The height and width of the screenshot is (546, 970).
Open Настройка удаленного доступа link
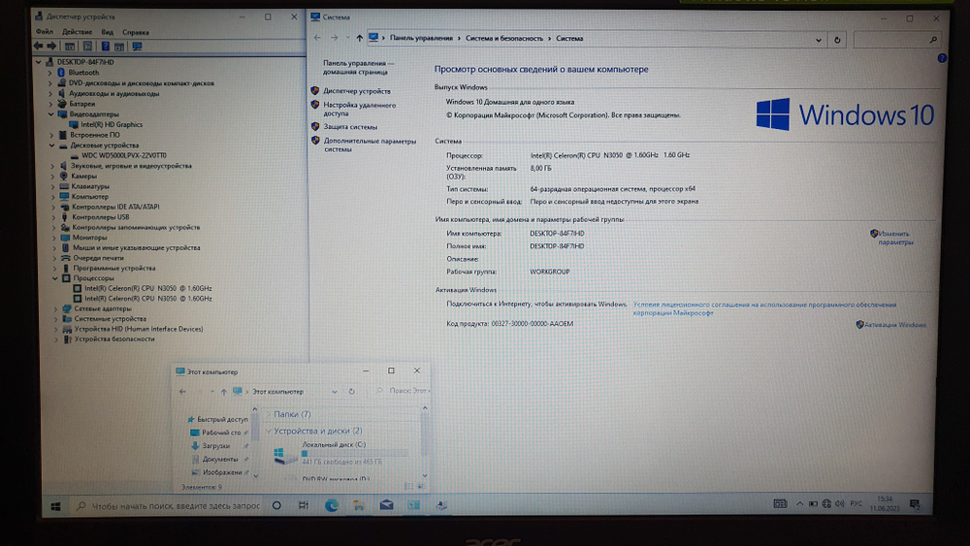tap(360, 109)
